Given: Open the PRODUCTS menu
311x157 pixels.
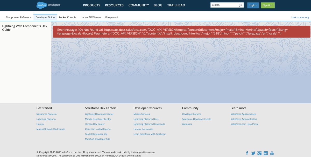Looking at the screenshot, I should coord(91,5).
